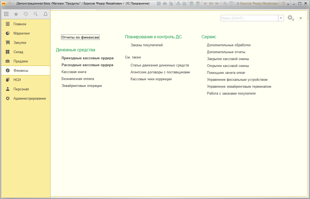The image size is (310, 199).
Task: Open Управление фискальным устройством link
Action: tap(237, 80)
